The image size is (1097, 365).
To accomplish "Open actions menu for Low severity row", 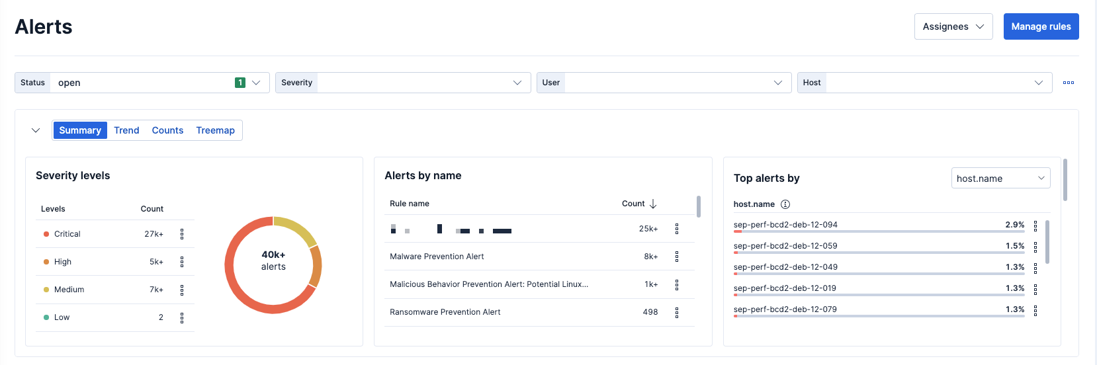I will 182,318.
